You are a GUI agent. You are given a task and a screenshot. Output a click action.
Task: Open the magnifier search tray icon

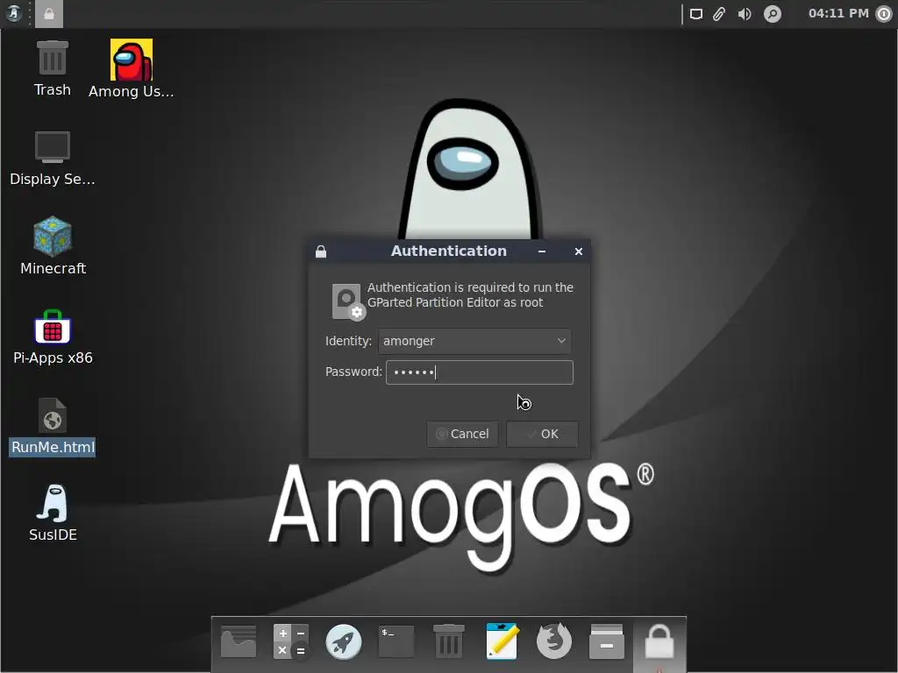point(772,14)
